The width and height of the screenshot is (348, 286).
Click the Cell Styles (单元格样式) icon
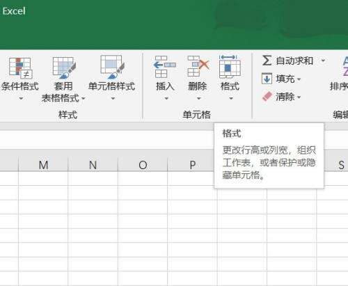pos(112,67)
